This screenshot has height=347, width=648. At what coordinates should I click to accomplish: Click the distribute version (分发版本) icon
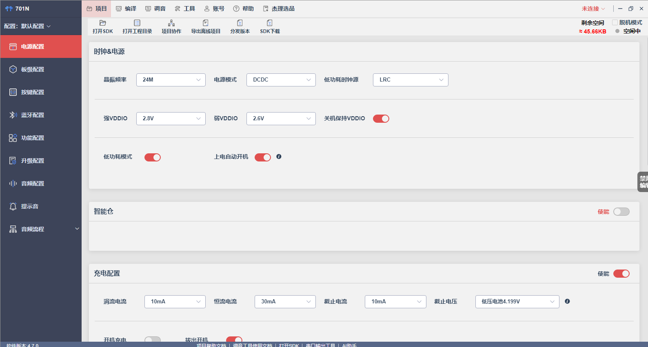tap(240, 23)
